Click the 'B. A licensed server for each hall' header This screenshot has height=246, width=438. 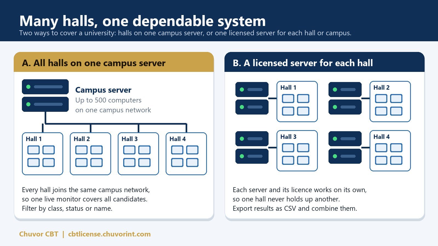click(324, 62)
